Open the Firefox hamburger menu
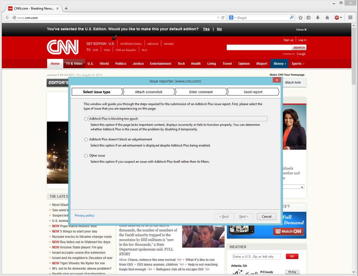Image resolution: width=358 pixels, height=276 pixels. point(350,17)
